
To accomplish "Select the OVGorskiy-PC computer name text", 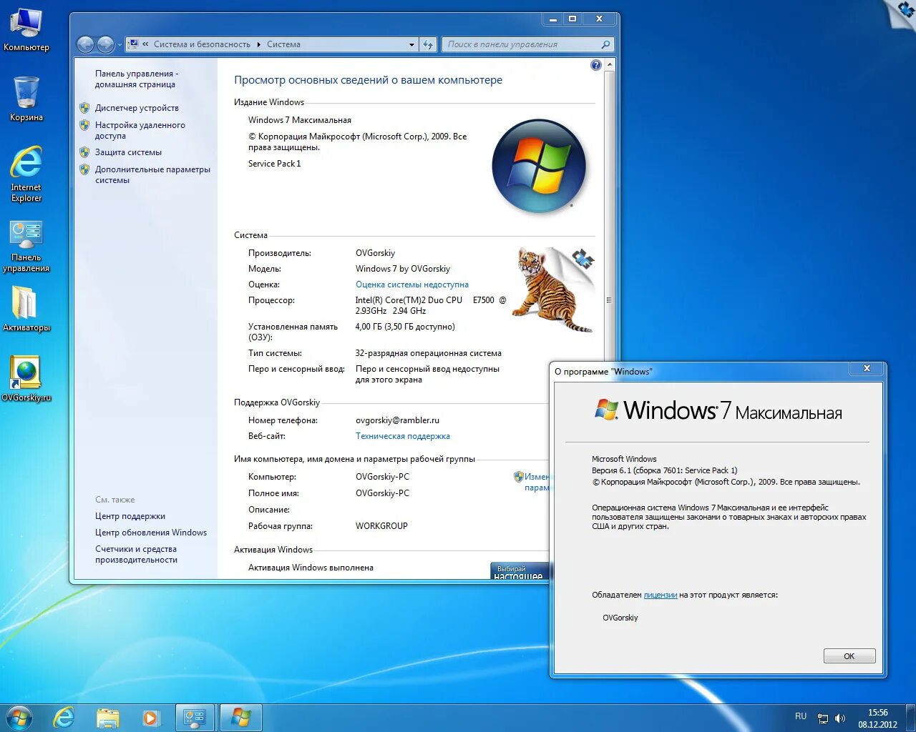I will [382, 477].
